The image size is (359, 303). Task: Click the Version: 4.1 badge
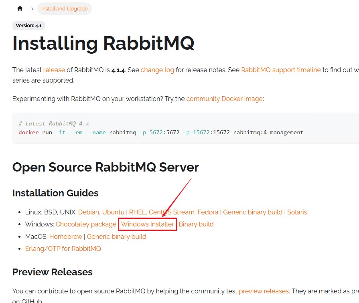coord(28,25)
